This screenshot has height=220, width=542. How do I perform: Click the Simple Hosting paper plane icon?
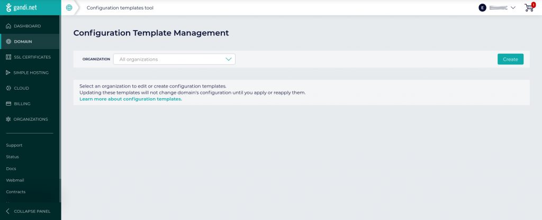(x=8, y=73)
